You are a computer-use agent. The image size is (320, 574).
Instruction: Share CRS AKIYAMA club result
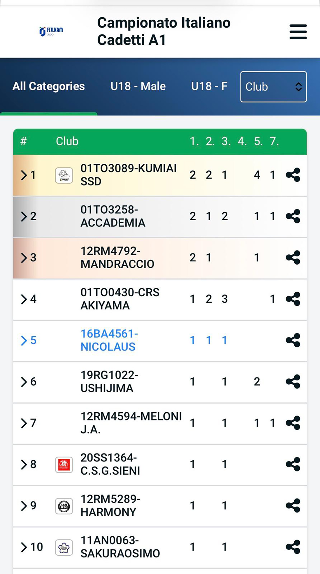293,299
